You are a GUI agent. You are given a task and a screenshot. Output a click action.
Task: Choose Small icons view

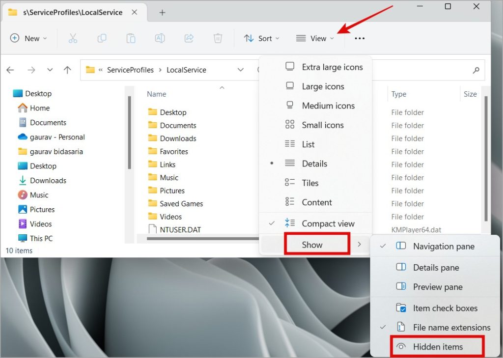point(315,125)
